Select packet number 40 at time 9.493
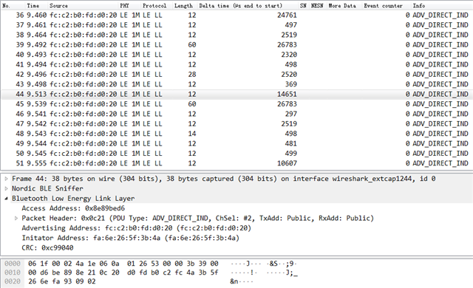Viewport: 473px width, 288px height. (236, 55)
